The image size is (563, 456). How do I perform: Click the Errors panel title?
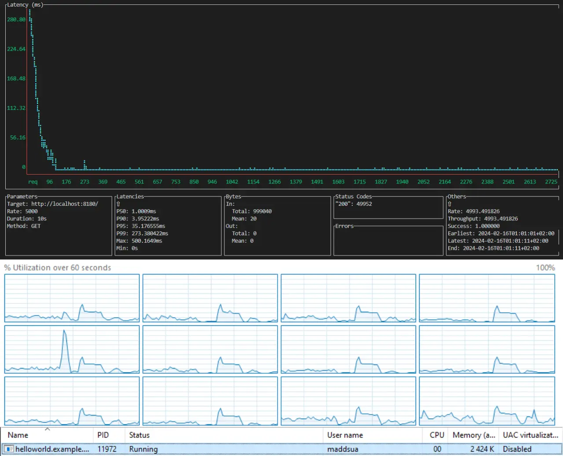(344, 226)
